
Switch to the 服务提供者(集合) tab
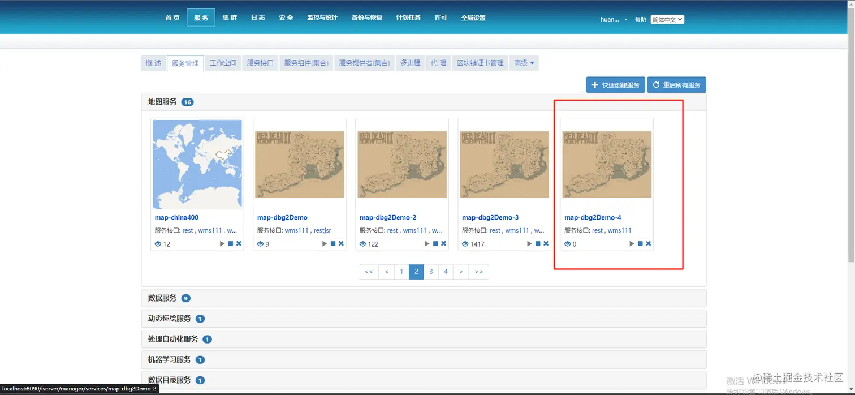[364, 63]
